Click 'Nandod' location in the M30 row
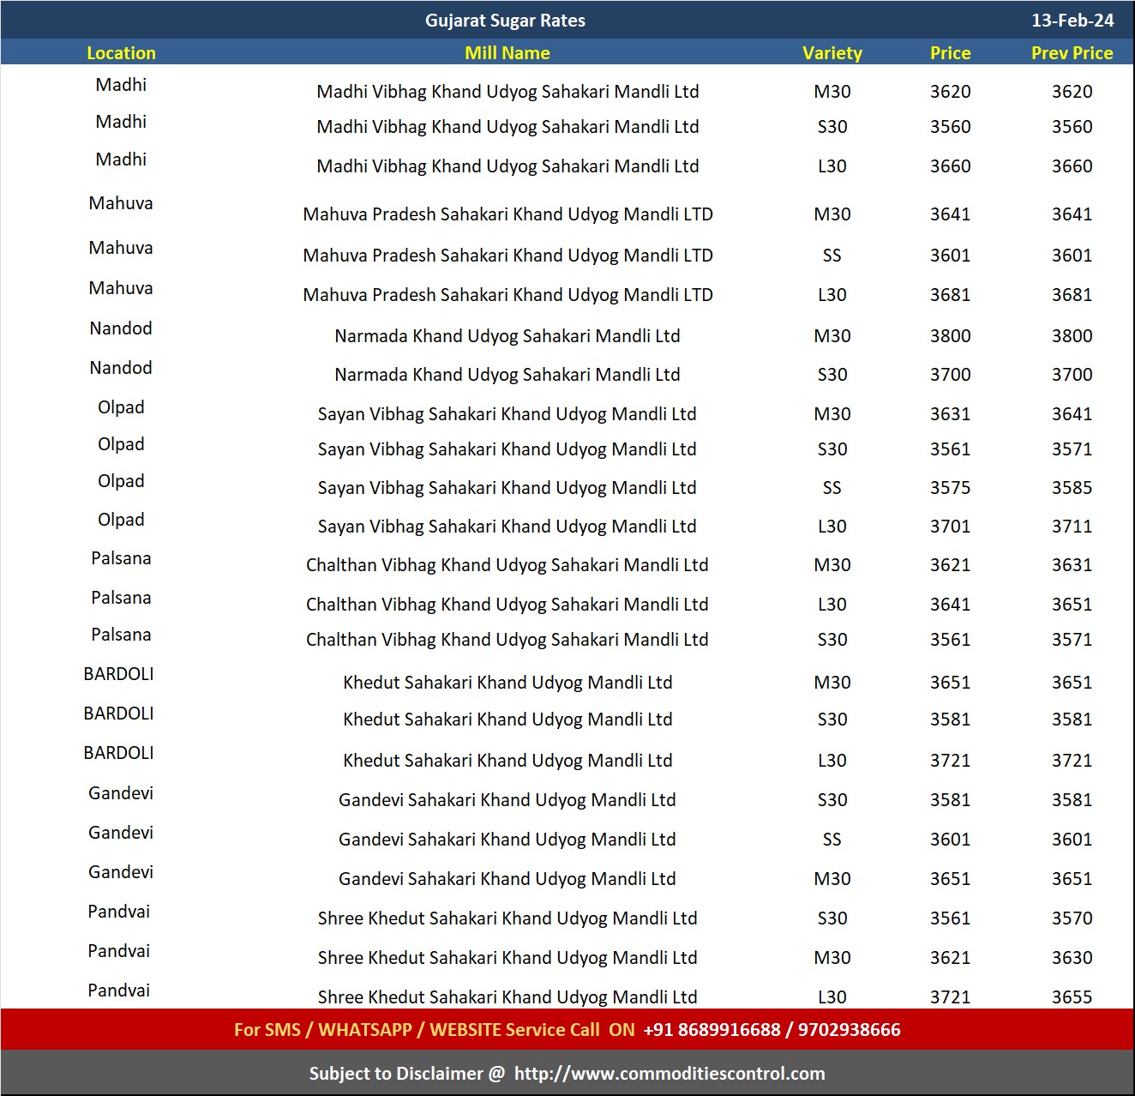 click(121, 328)
